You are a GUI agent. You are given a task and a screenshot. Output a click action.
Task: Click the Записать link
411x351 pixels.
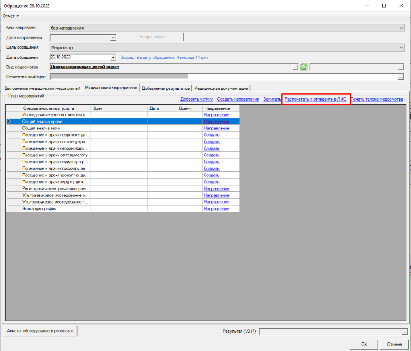tap(272, 99)
